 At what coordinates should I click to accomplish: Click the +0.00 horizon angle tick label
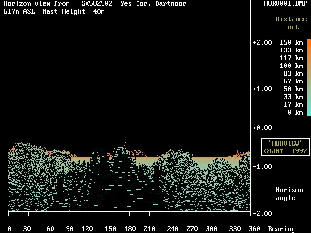(x=262, y=128)
